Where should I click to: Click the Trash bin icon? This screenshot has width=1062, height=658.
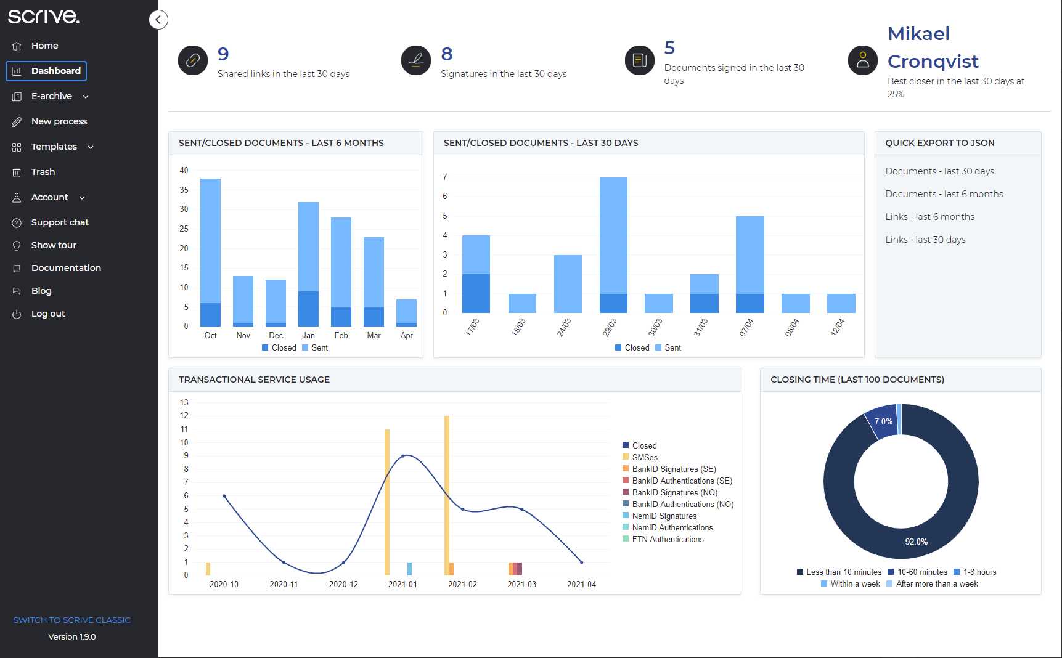tap(17, 172)
